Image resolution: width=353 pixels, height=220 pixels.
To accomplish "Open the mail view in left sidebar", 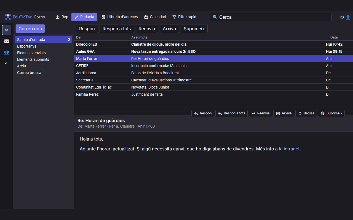I will [x=6, y=30].
